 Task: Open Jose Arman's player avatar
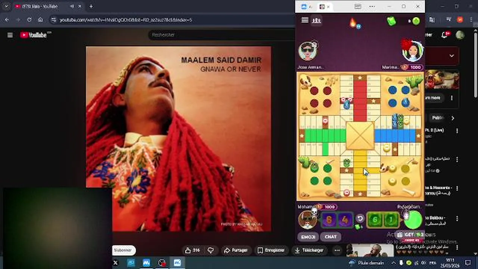tap(308, 52)
